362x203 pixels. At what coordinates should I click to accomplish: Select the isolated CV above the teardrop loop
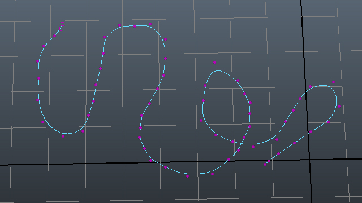(x=215, y=63)
